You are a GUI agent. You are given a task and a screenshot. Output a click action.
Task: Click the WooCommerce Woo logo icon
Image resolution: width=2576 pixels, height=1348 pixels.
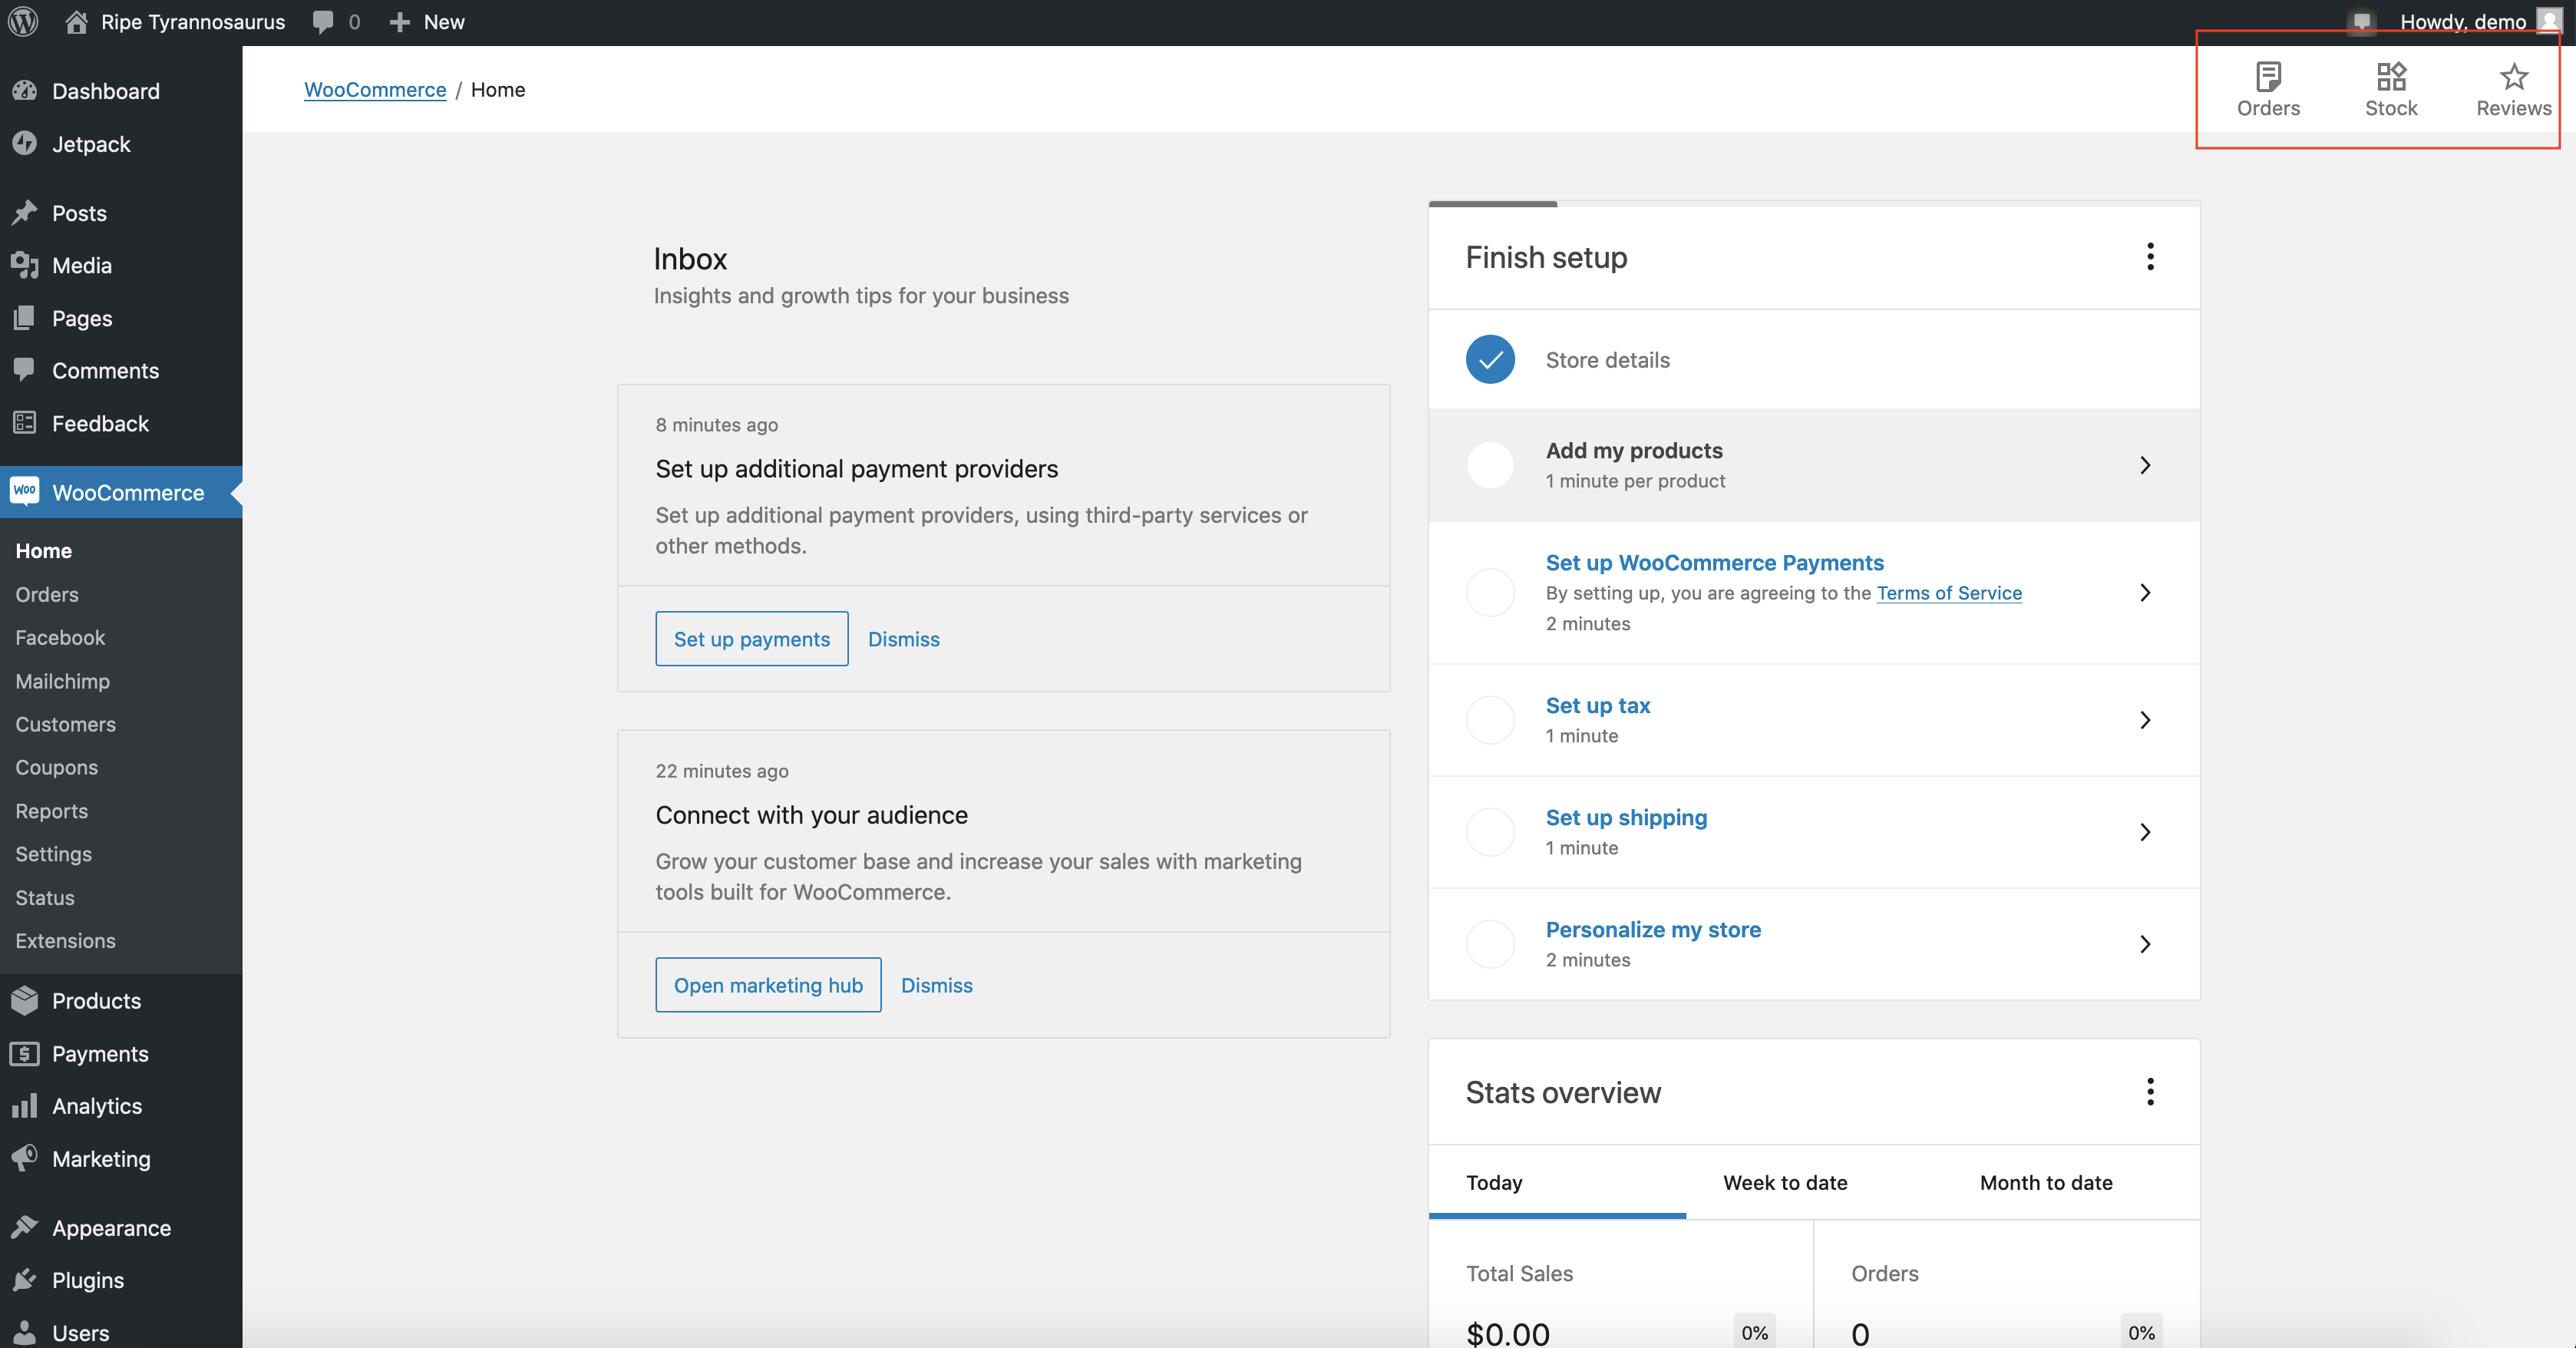coord(25,491)
